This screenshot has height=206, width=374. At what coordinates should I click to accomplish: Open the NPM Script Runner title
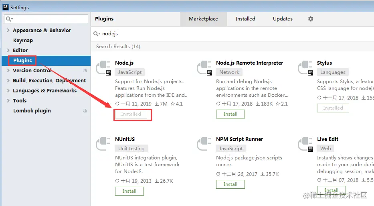pyautogui.click(x=239, y=139)
